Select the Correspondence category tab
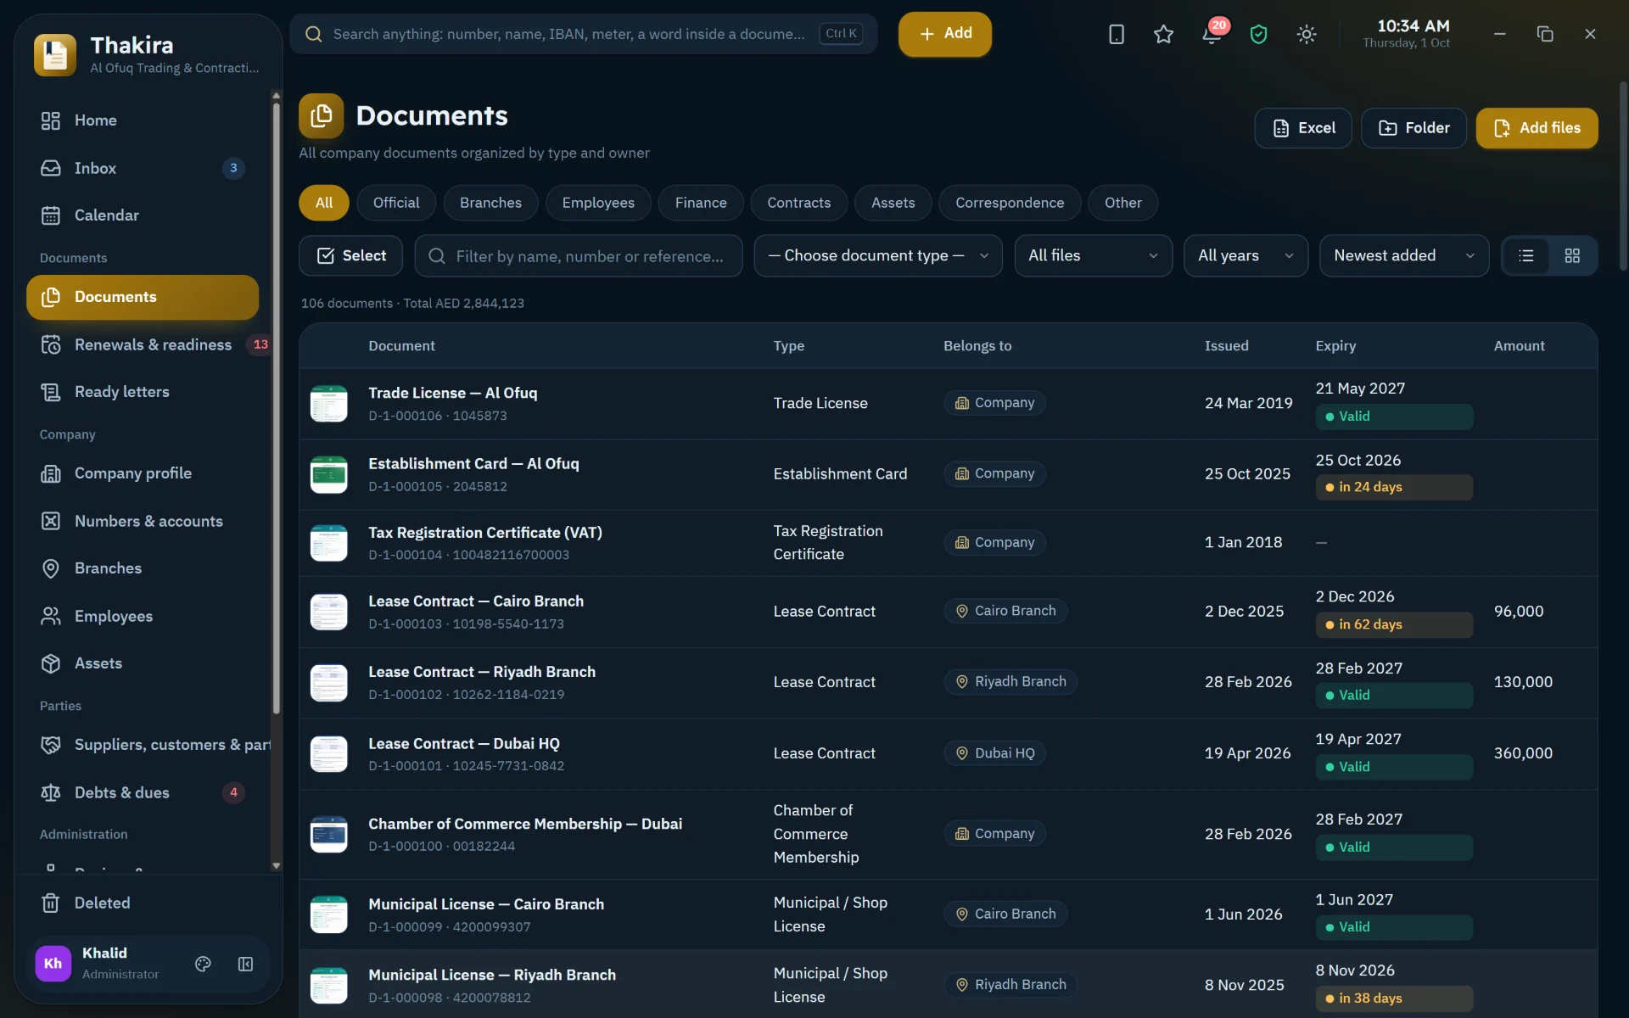Viewport: 1629px width, 1018px height. (1010, 203)
